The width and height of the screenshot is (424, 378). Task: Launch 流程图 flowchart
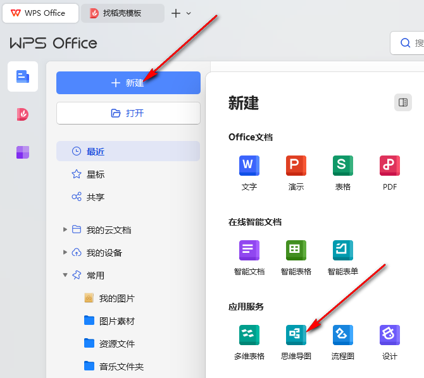pyautogui.click(x=342, y=343)
